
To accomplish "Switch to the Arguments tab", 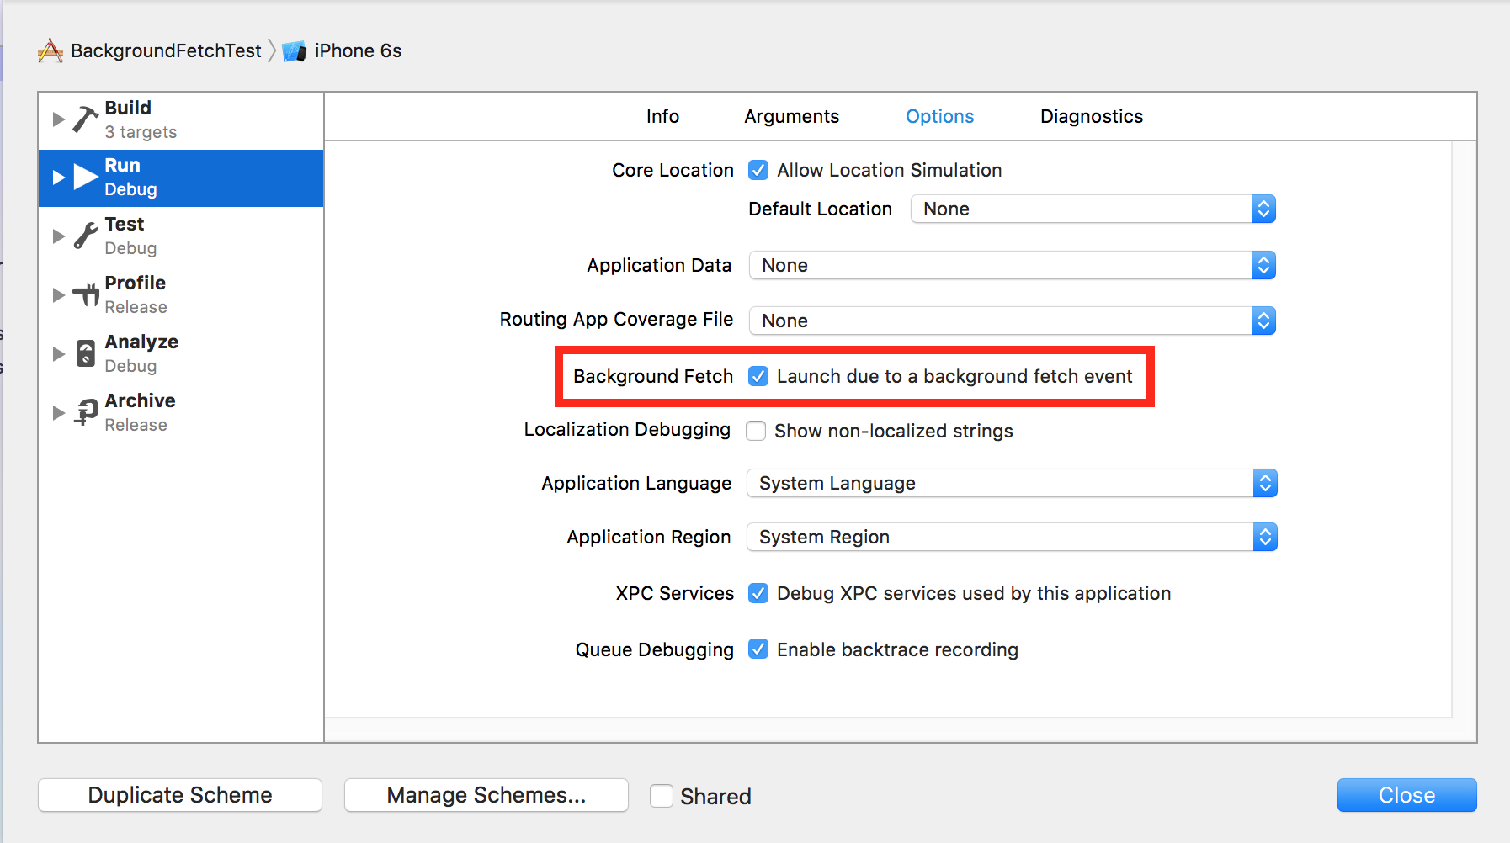I will click(791, 116).
